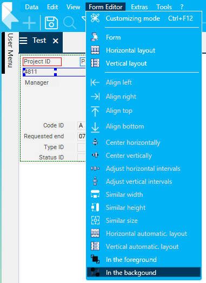The width and height of the screenshot is (206, 283).
Task: Select the Project ID label field
Action: tap(42, 62)
